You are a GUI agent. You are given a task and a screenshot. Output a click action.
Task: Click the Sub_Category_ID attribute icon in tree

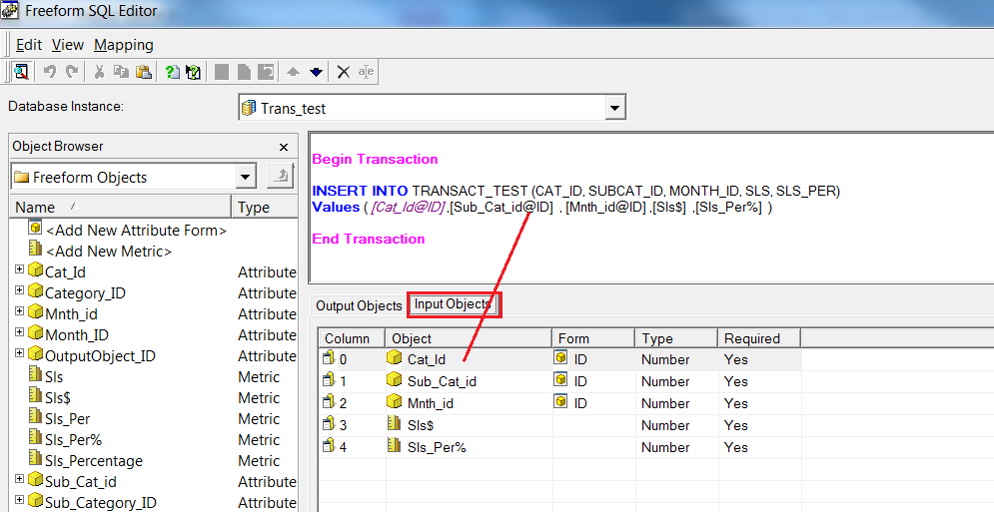[36, 501]
